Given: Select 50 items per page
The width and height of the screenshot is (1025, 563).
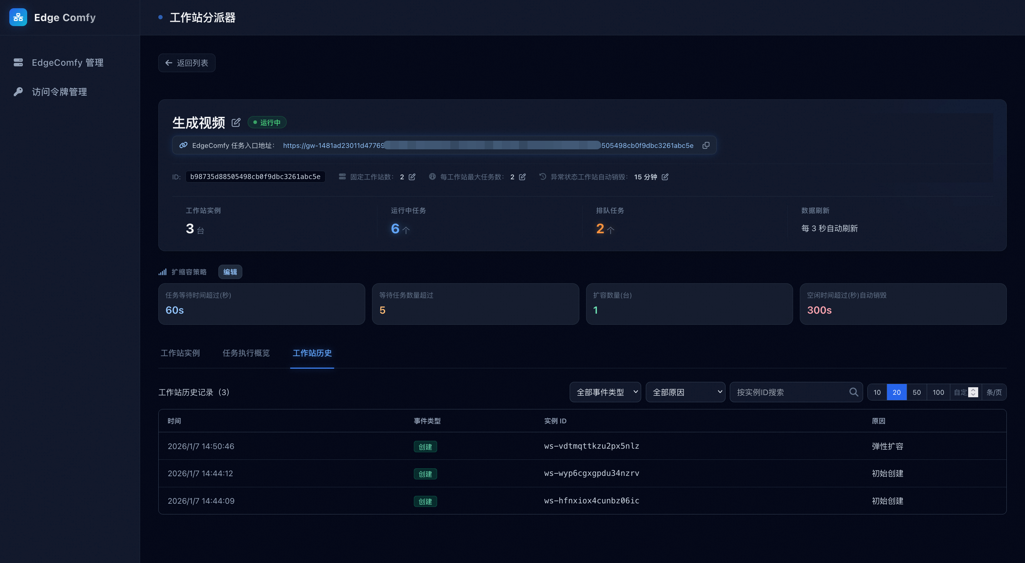Looking at the screenshot, I should pos(916,392).
